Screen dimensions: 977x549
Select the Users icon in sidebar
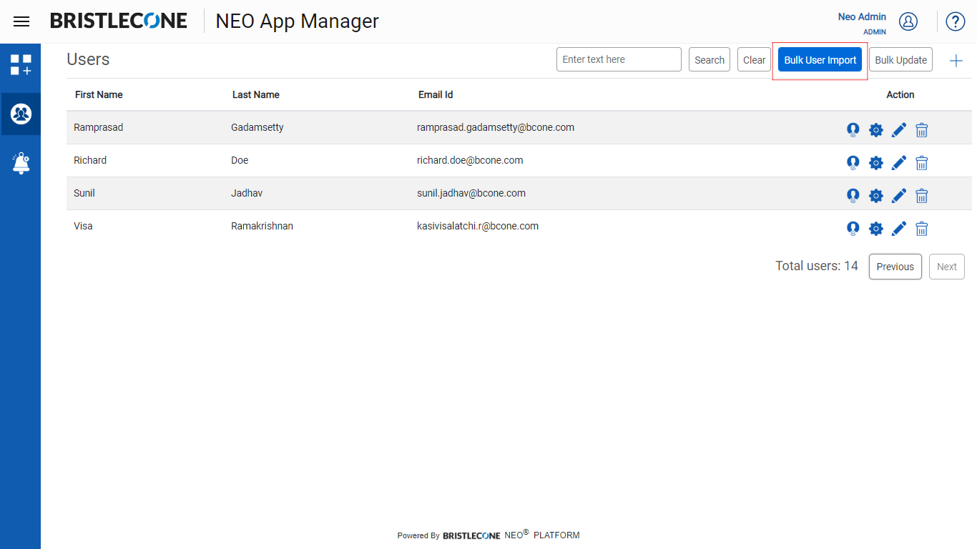click(21, 114)
